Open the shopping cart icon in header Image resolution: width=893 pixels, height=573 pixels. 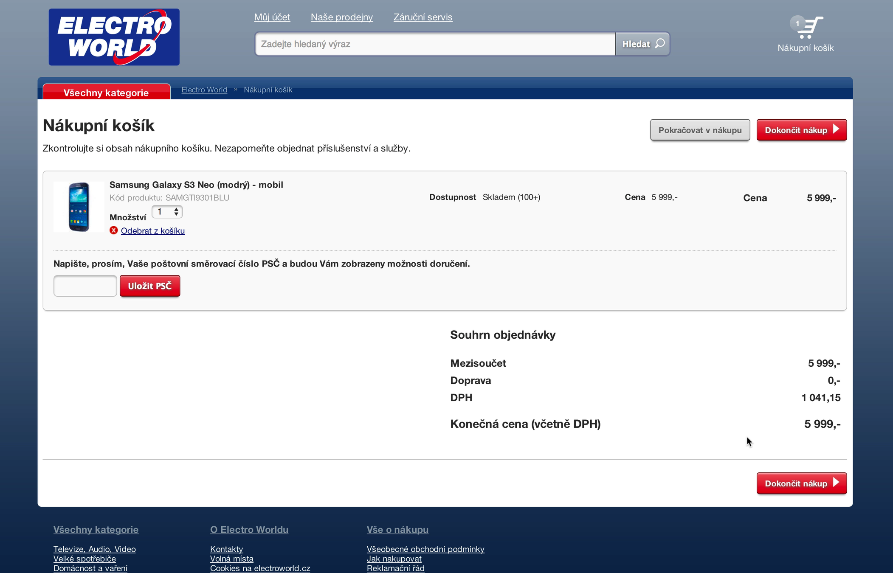coord(807,28)
